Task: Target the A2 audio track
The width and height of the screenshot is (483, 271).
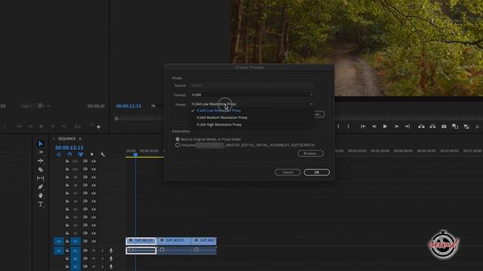Action: tap(75, 259)
